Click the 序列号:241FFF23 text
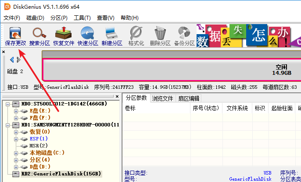This screenshot has width=301, height=182. pos(114,87)
